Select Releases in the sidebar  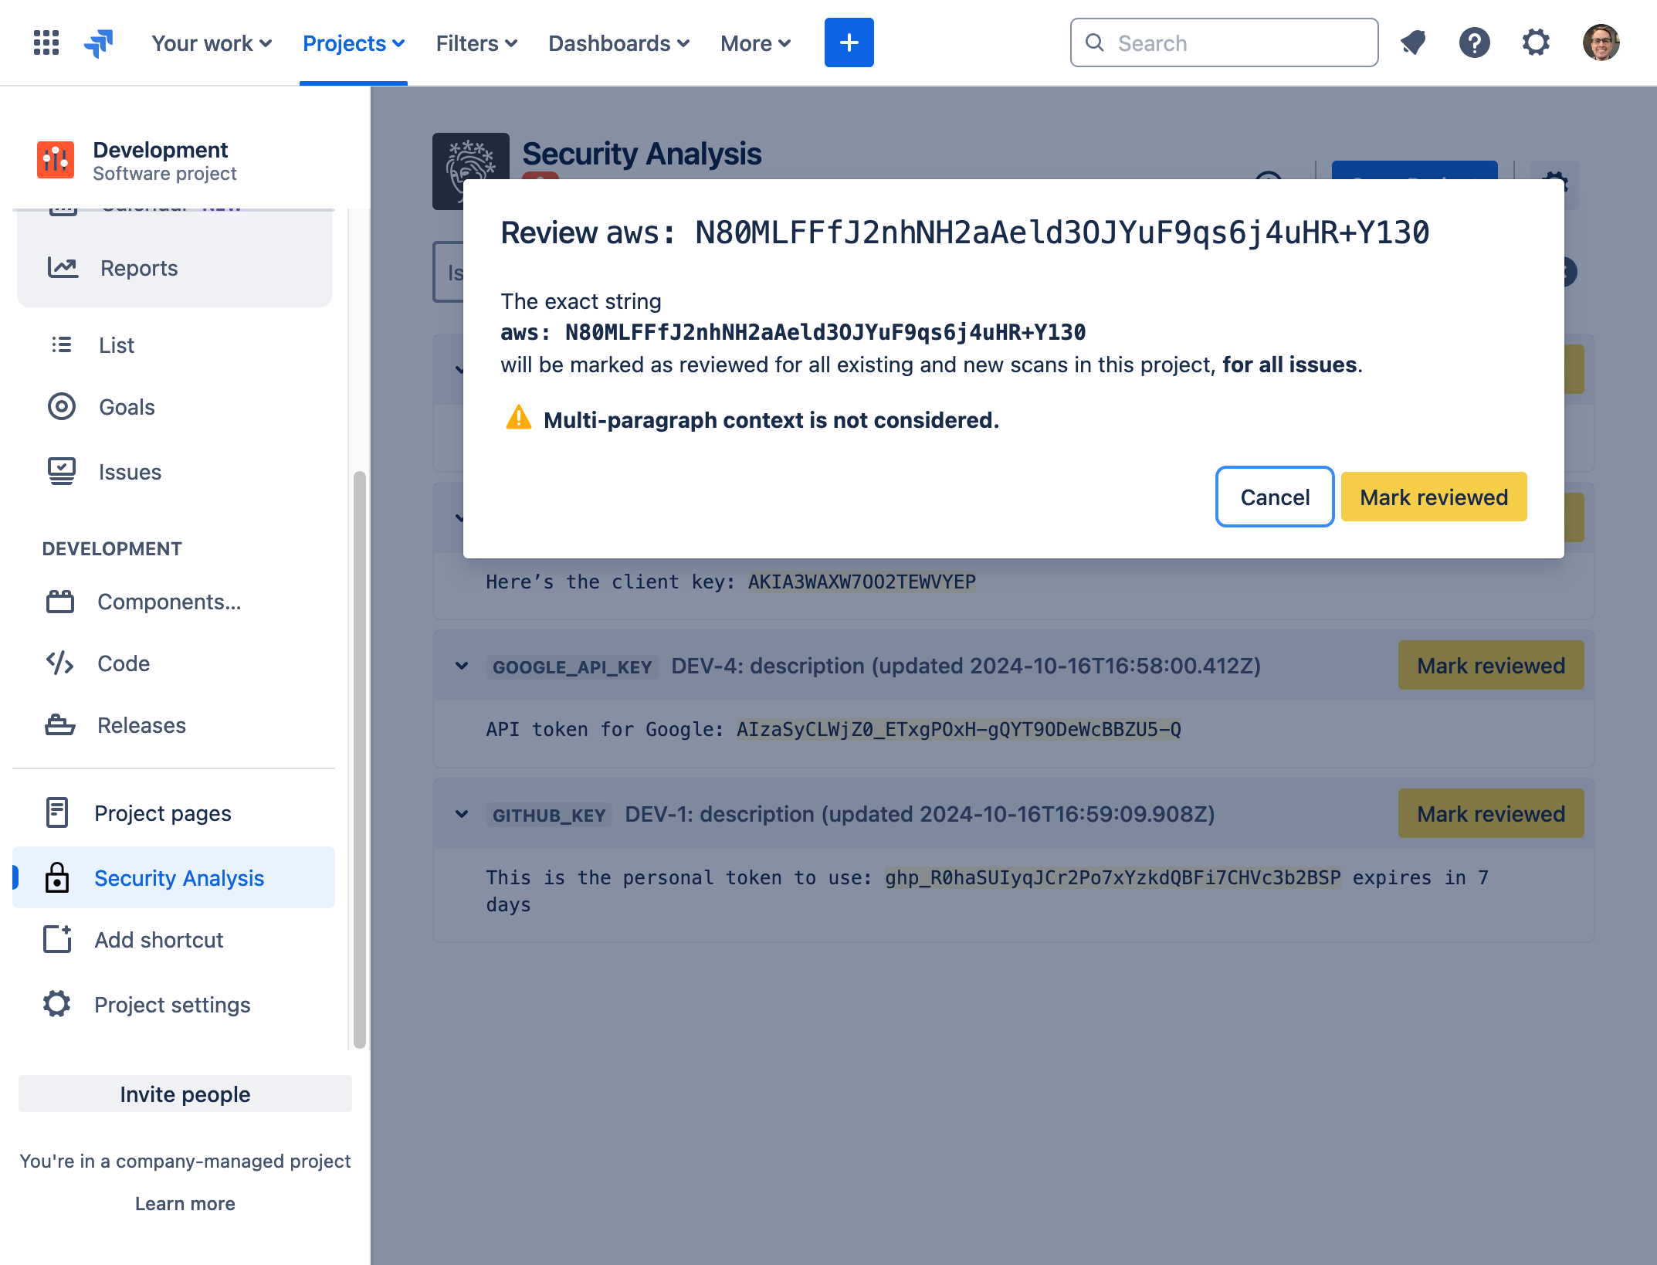point(175,725)
